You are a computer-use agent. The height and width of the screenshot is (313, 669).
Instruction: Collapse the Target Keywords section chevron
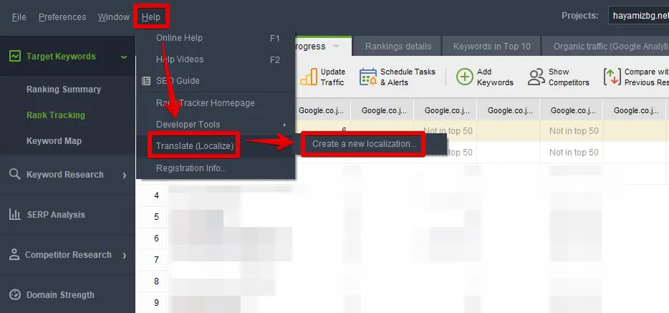[x=125, y=57]
